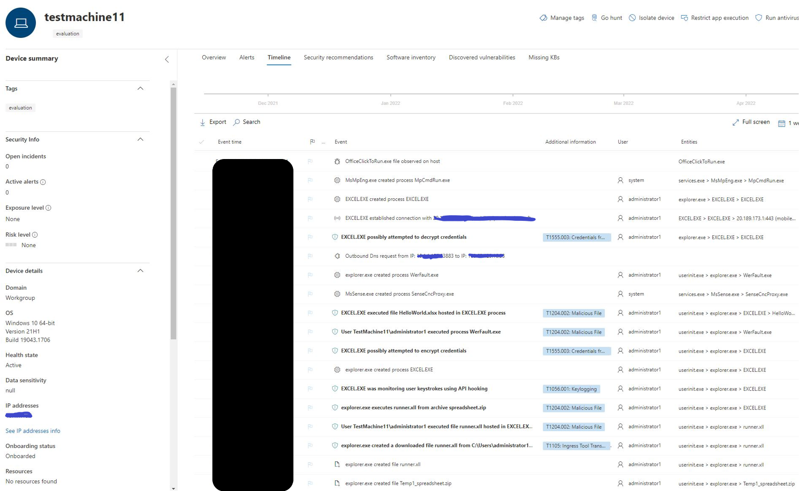Screen dimensions: 804x491
Task: Open the WerFault.exe executed process event
Action: [x=421, y=332]
